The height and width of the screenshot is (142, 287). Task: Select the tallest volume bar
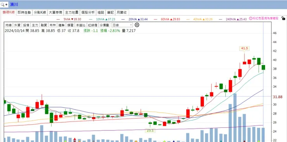[235, 118]
